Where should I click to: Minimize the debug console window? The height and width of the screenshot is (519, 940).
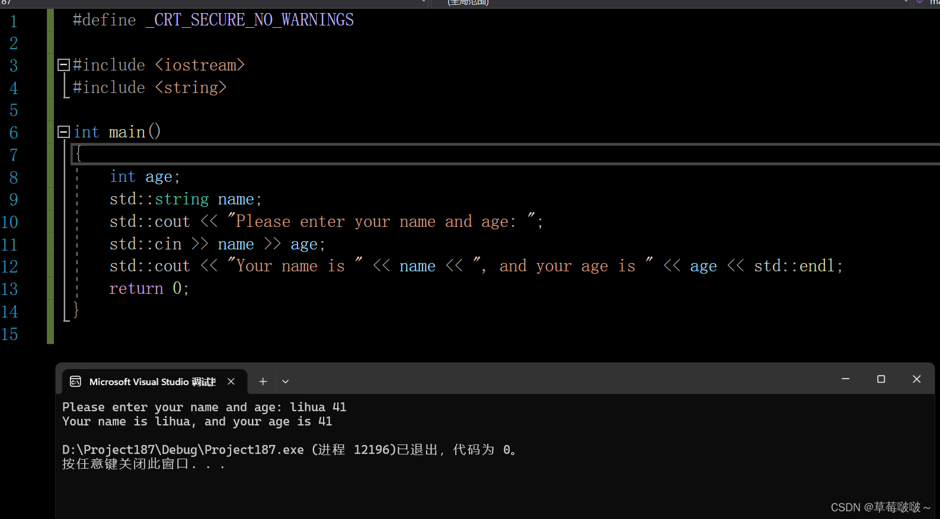coord(846,379)
